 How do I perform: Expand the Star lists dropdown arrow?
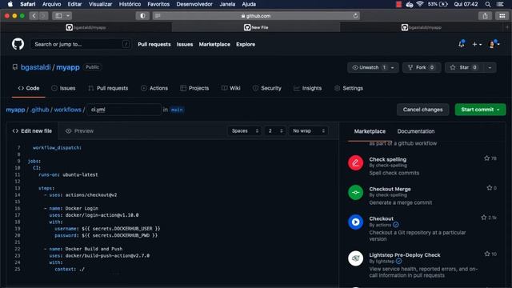(490, 67)
